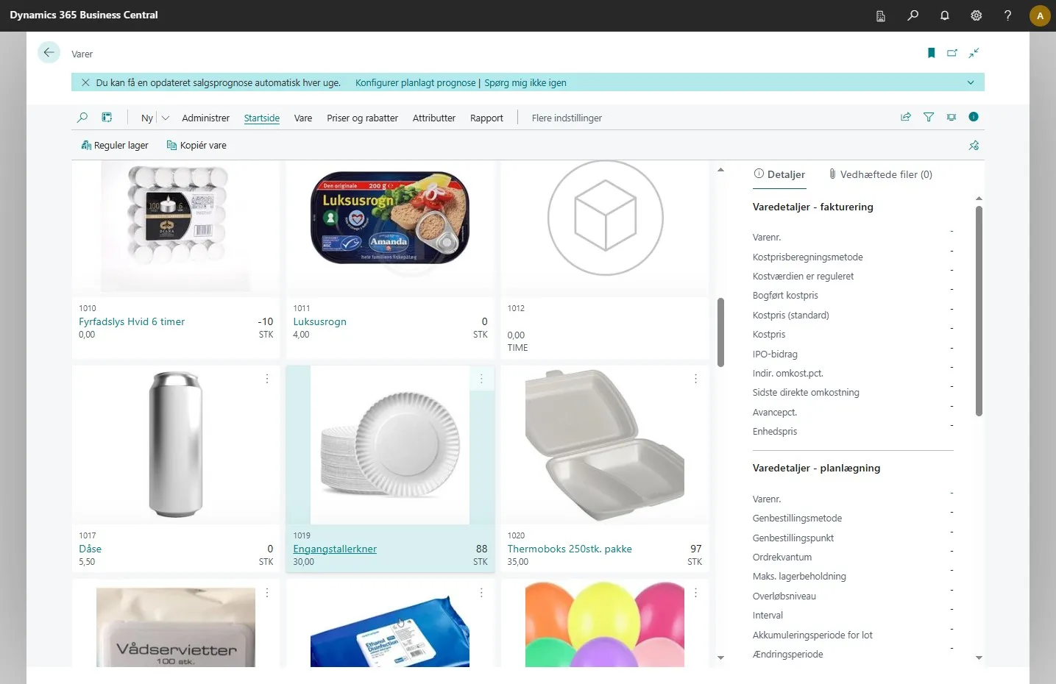Open more-options on the balloons card
Image resolution: width=1056 pixels, height=684 pixels.
click(x=695, y=593)
